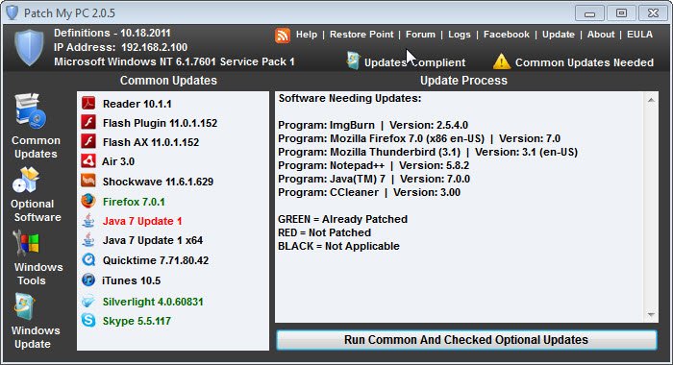Open the About page

(601, 35)
